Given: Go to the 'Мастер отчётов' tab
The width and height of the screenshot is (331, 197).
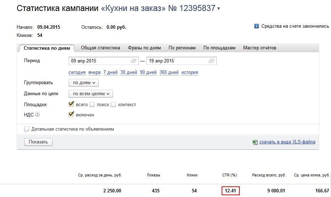Looking at the screenshot, I should [x=260, y=48].
